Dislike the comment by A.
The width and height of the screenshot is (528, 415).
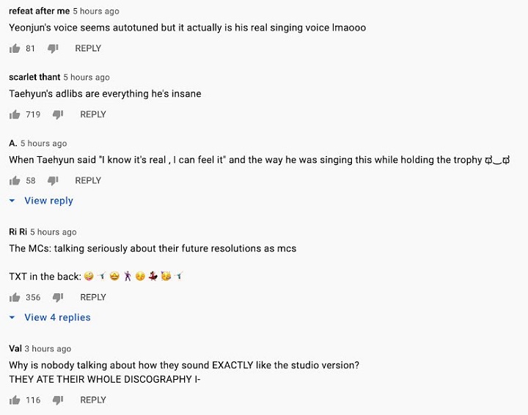pos(53,181)
